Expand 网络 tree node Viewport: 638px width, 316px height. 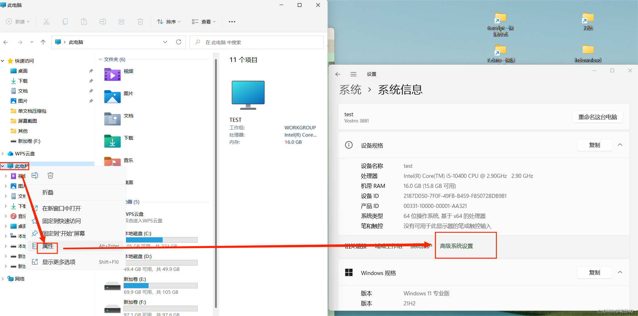pos(3,279)
